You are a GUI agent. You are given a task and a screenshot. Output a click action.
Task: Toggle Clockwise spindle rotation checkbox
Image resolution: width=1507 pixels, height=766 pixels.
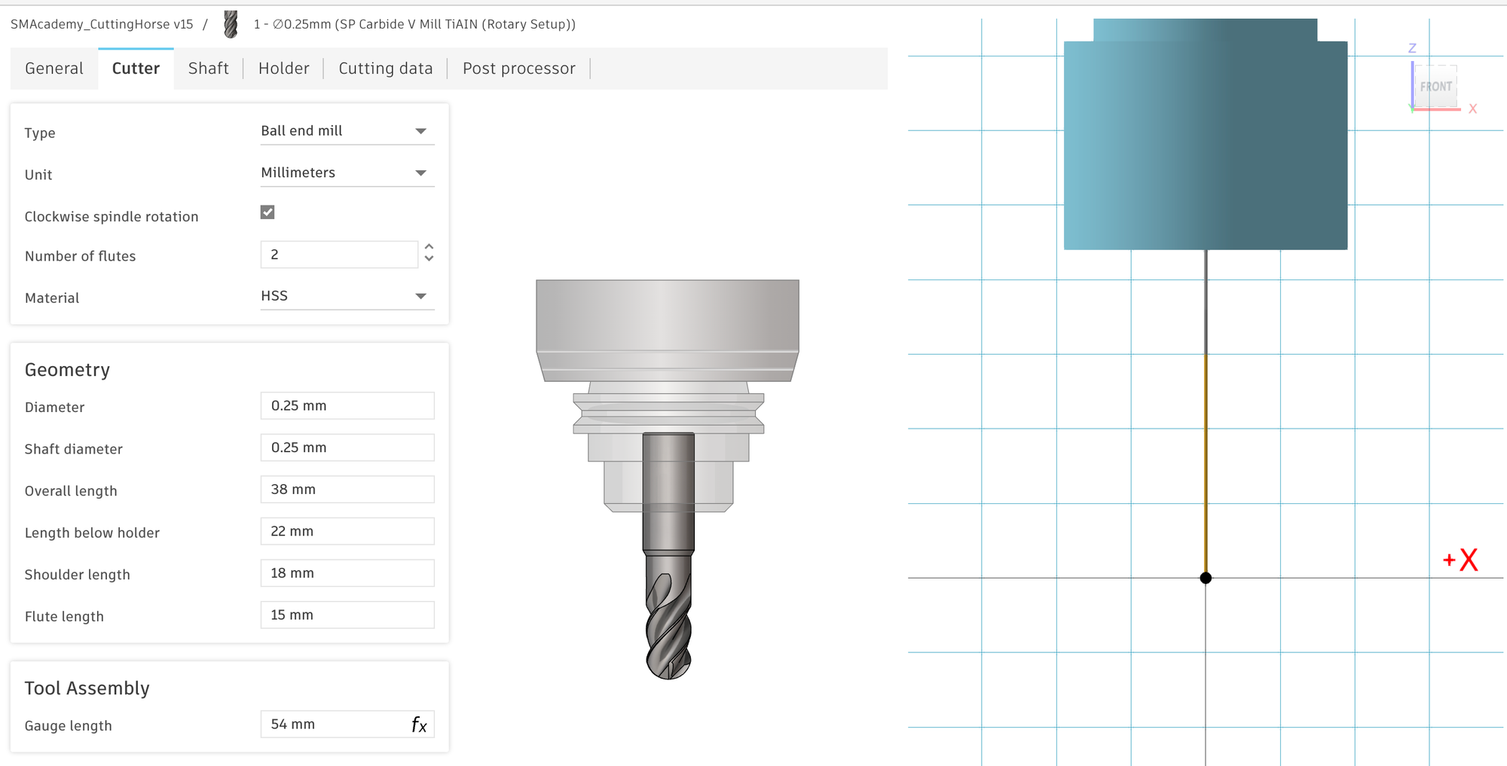[x=267, y=212]
